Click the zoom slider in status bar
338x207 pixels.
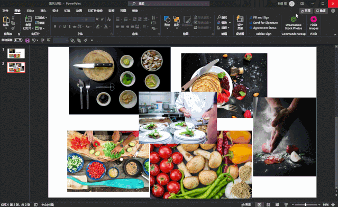tap(306, 205)
